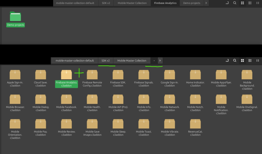Go to Mobile Master Collection in lower path bar
The height and width of the screenshot is (154, 262).
pos(132,61)
